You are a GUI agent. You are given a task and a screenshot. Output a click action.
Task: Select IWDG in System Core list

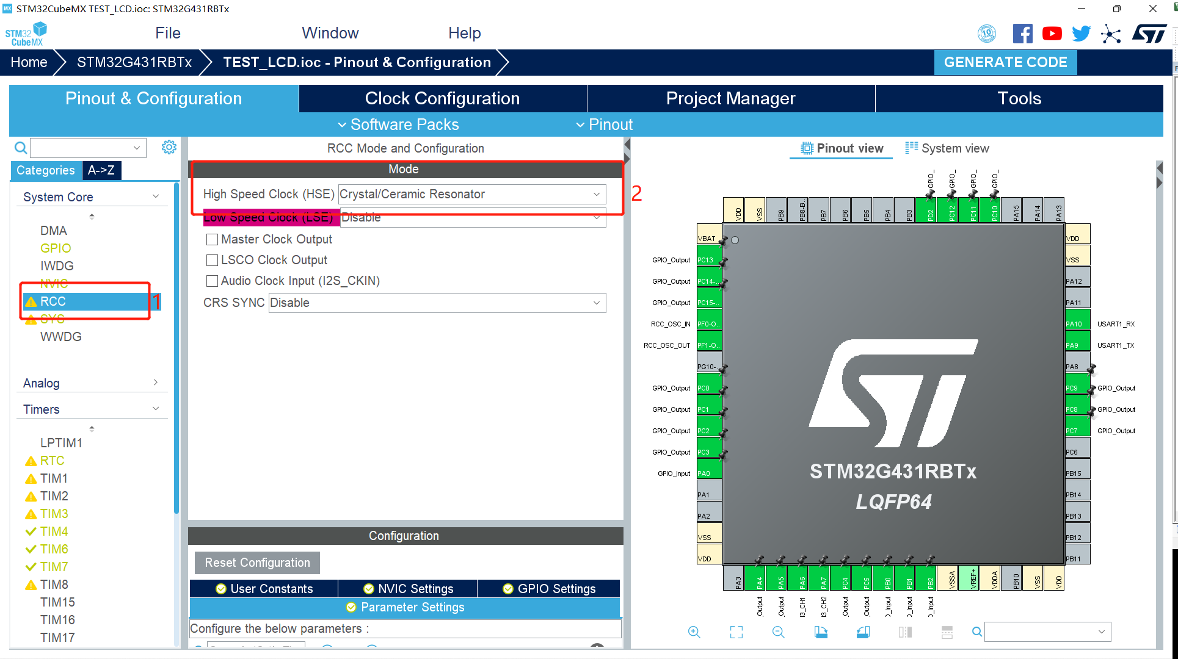coord(57,266)
